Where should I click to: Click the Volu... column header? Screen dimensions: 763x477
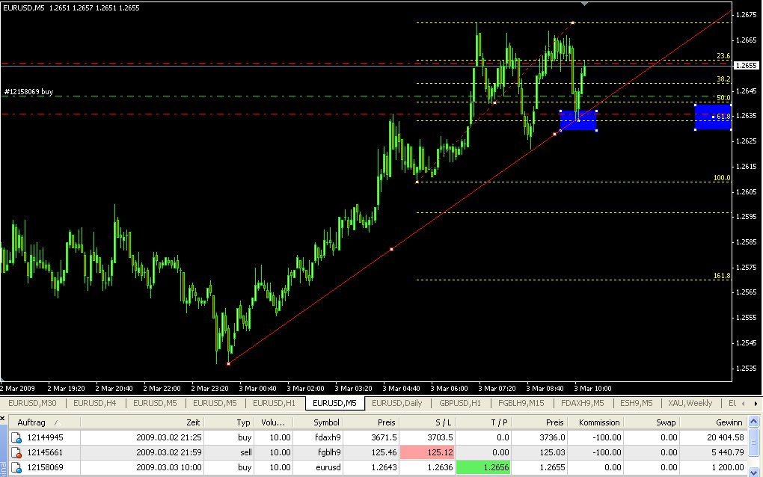(274, 422)
